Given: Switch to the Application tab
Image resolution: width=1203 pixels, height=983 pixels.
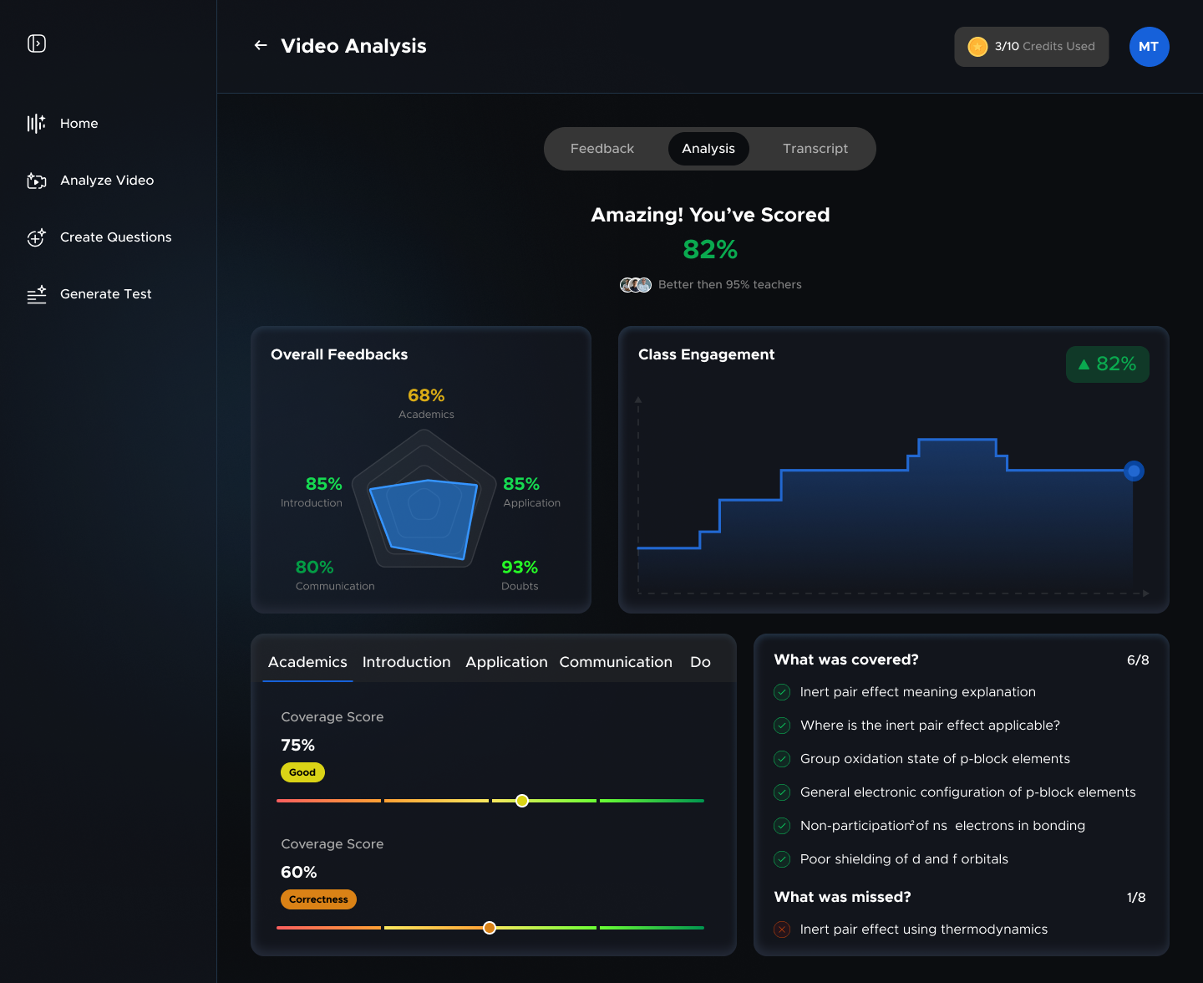Looking at the screenshot, I should pos(506,661).
